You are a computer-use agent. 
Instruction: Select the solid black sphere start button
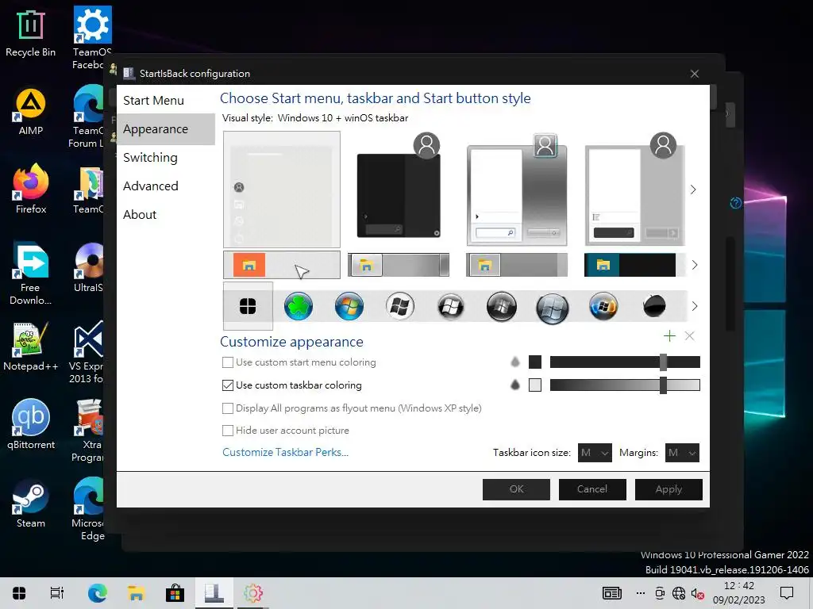(x=654, y=306)
